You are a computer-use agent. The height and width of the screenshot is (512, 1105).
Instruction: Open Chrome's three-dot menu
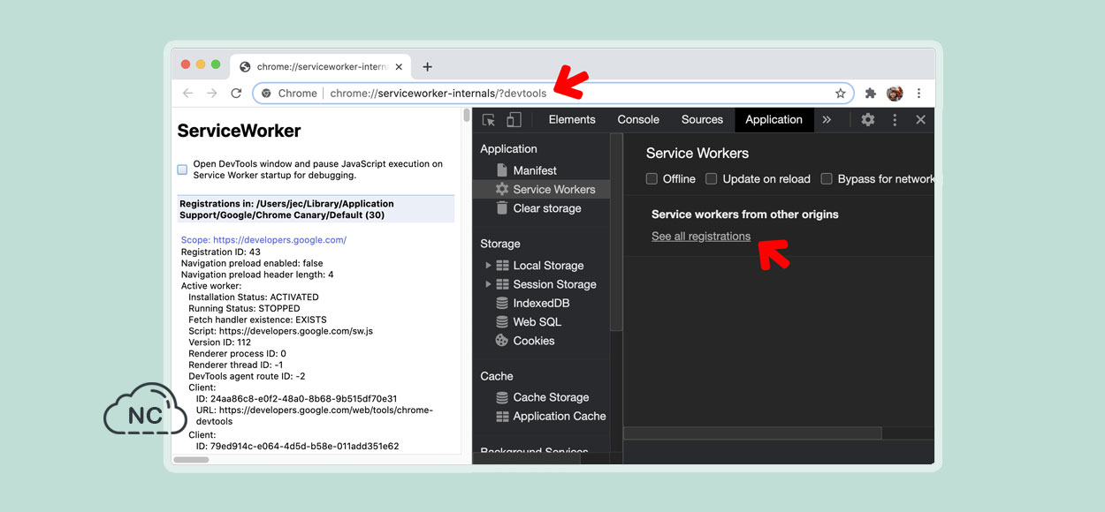(919, 94)
